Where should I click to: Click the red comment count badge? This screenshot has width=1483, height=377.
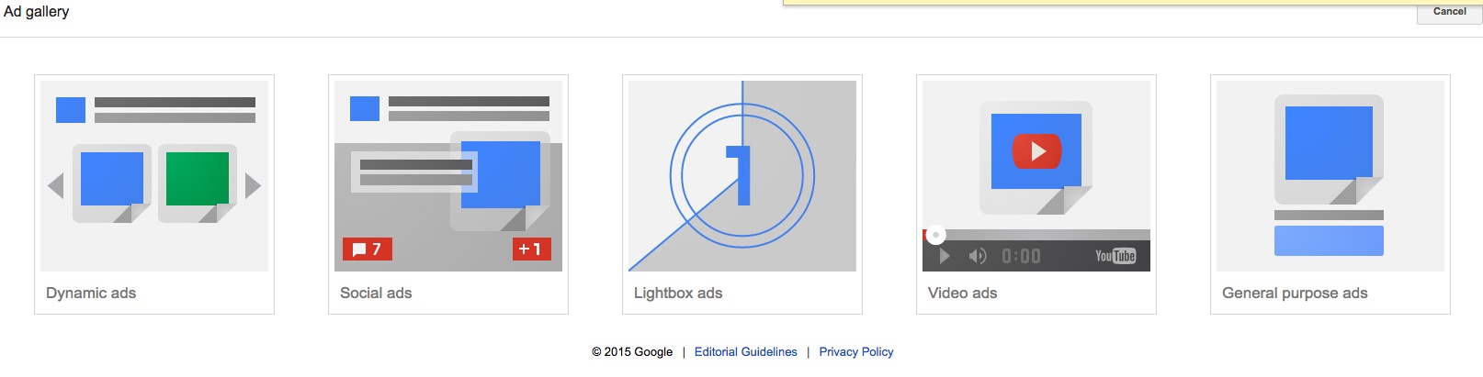(x=368, y=249)
